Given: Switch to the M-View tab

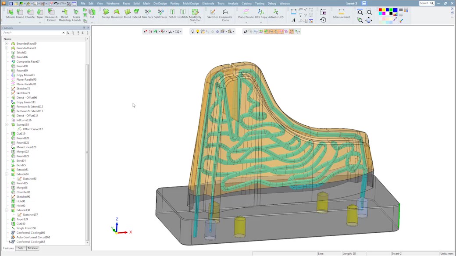Looking at the screenshot, I should click(33, 248).
